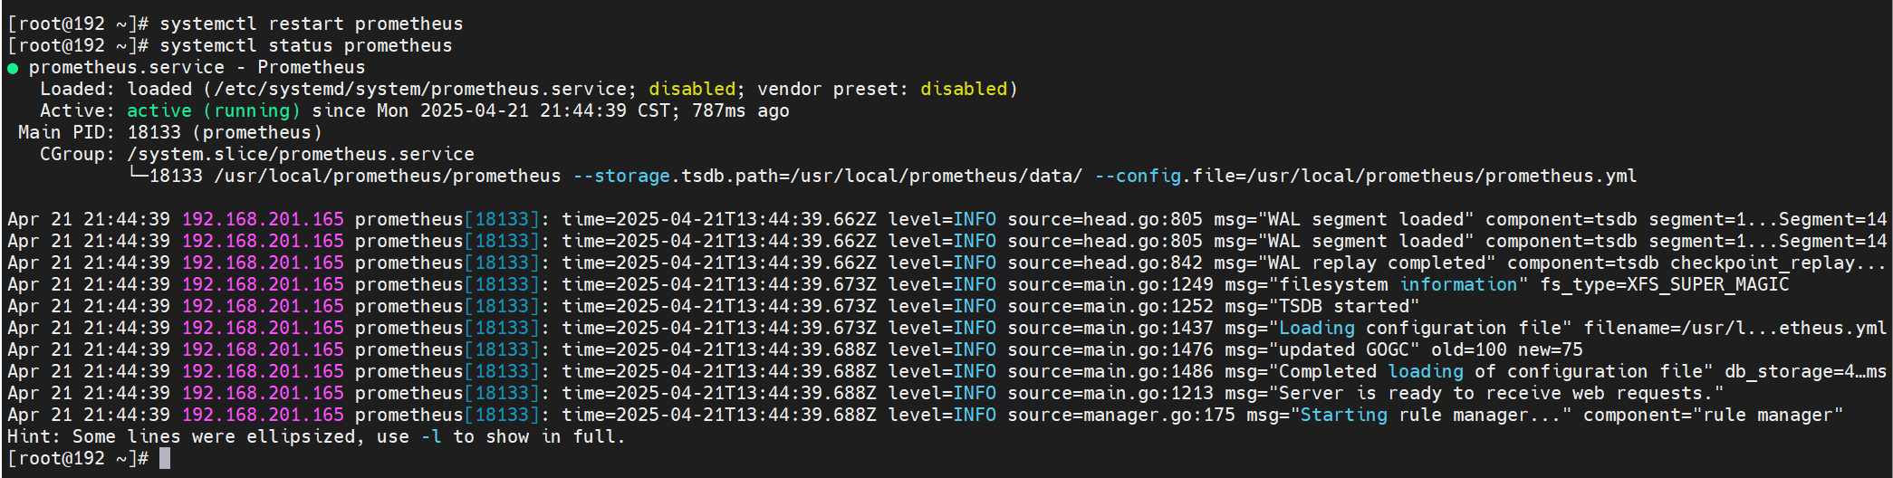Click the 'old=100 new=75' values
Viewport: 1893px width, 478px height.
1507,349
